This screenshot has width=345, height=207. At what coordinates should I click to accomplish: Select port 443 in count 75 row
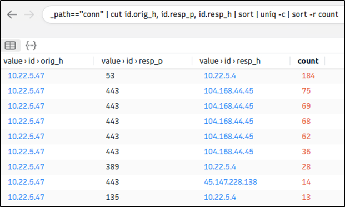(x=112, y=91)
